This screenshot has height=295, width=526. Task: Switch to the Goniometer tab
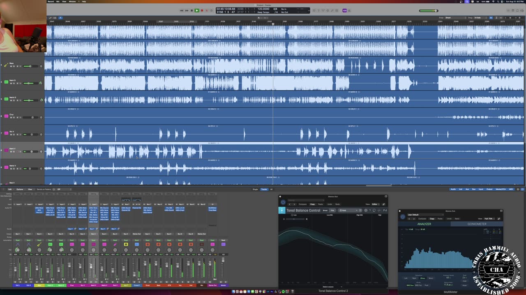tap(477, 224)
